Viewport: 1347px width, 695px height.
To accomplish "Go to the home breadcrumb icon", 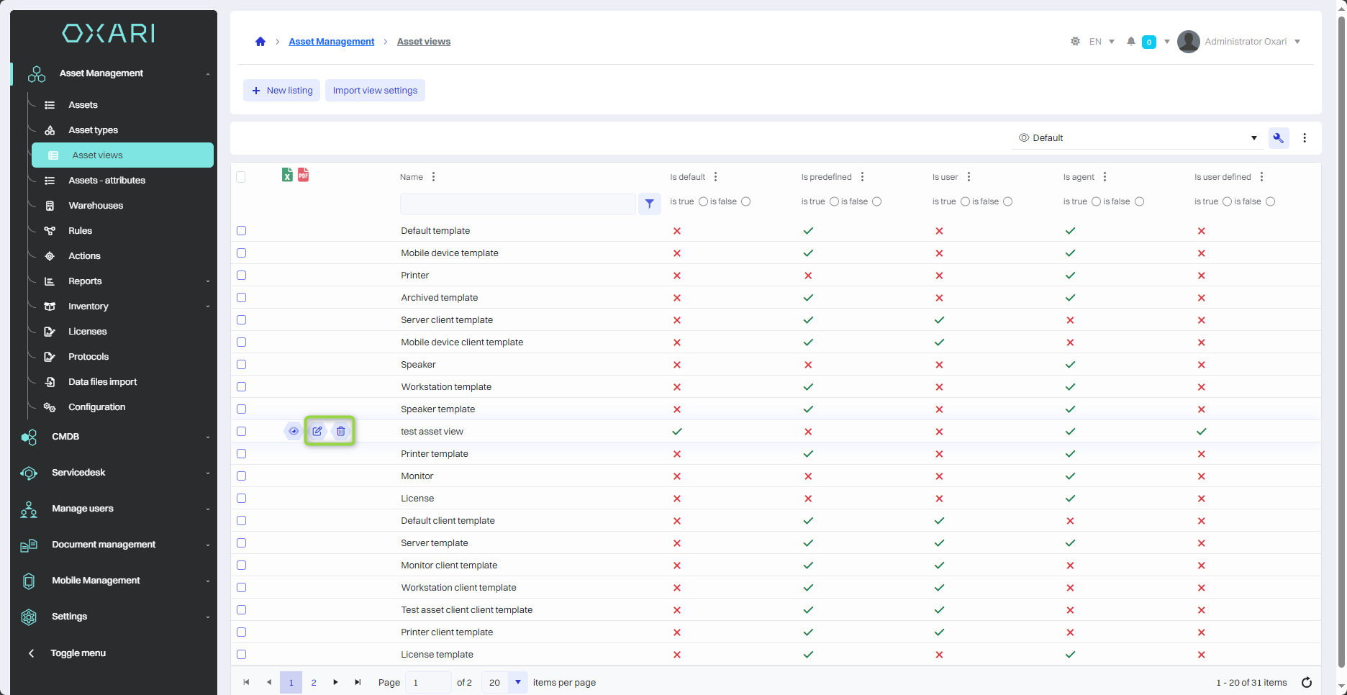I will [x=260, y=42].
